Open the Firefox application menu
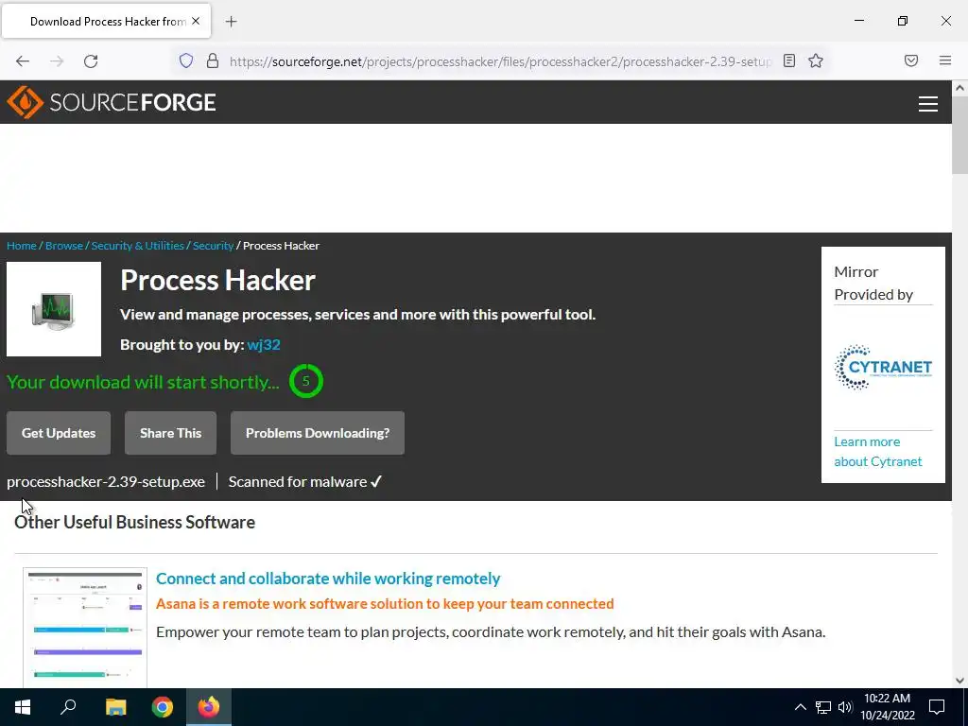The width and height of the screenshot is (968, 726). (945, 60)
